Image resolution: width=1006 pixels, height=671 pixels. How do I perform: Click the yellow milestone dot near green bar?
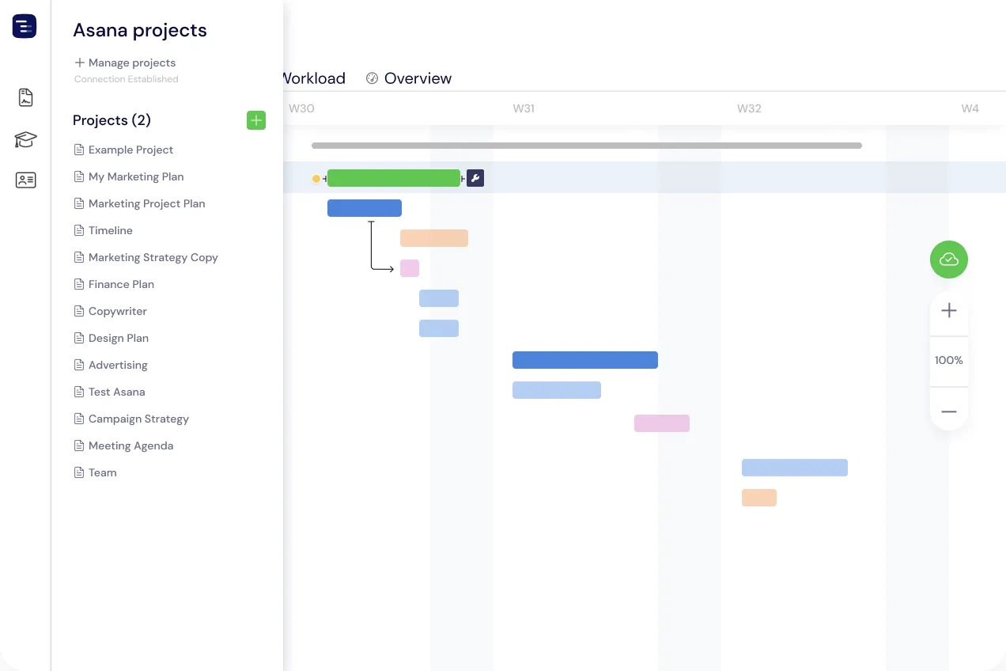click(316, 179)
